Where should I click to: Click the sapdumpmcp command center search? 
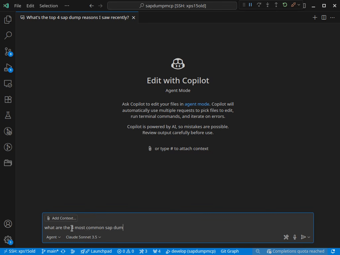click(172, 6)
